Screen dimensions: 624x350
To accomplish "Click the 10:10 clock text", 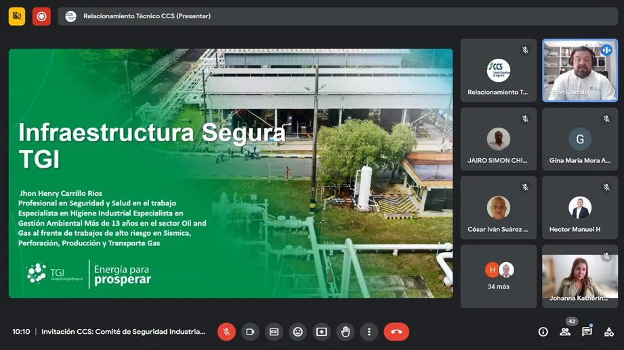I will coord(21,332).
